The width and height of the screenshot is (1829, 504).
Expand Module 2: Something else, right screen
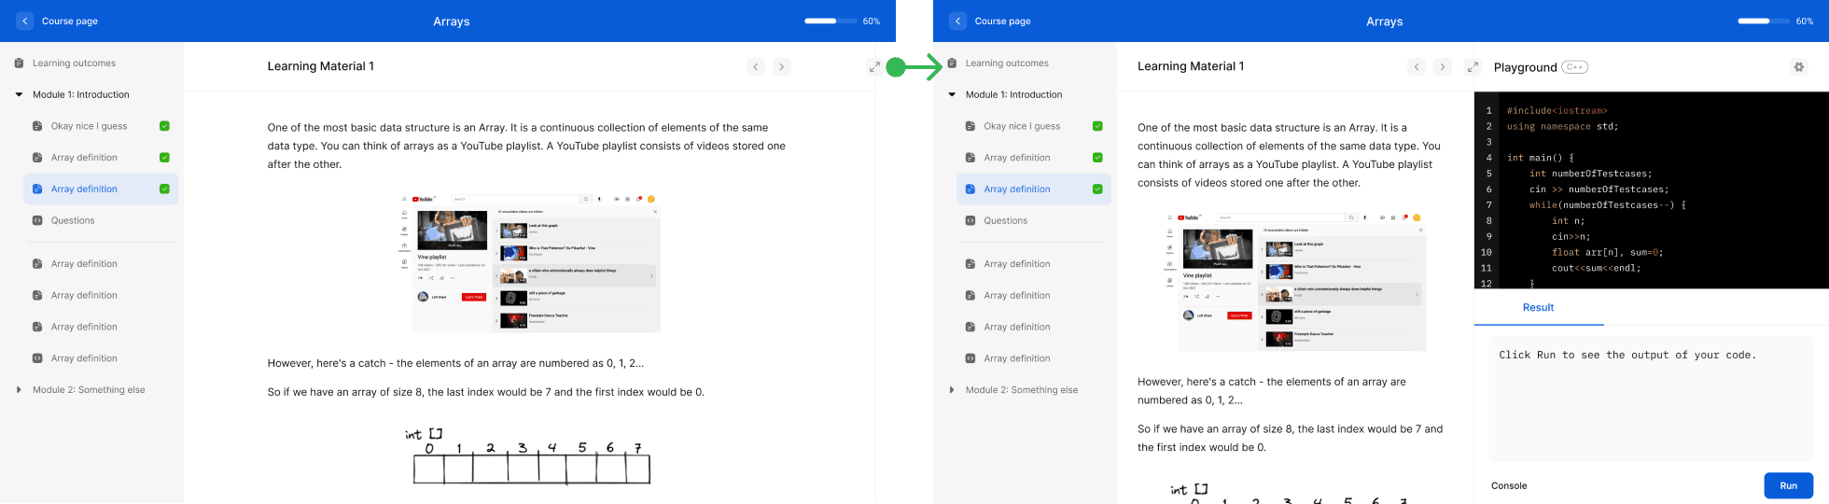pyautogui.click(x=952, y=390)
